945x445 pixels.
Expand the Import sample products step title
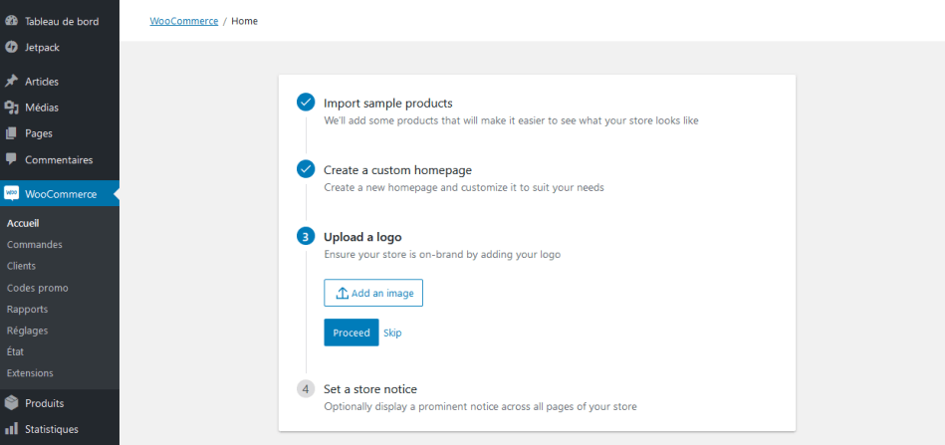pos(387,103)
